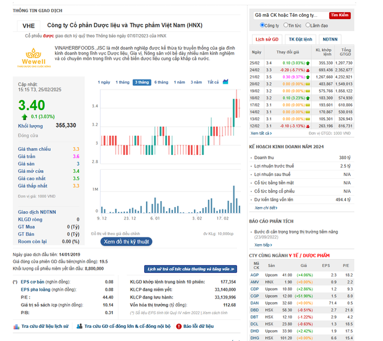This screenshot has height=341, width=383.
Task: Select the Công ty radio option
Action: tap(262, 25)
